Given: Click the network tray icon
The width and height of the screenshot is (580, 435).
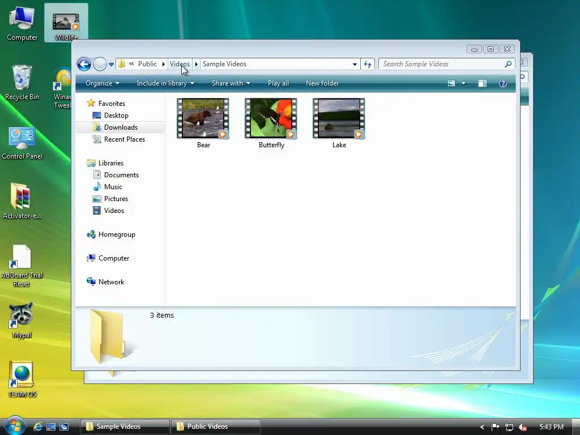Looking at the screenshot, I should [x=509, y=427].
